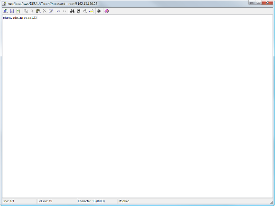
Task: Maximize the editor window
Action: tap(258, 3)
